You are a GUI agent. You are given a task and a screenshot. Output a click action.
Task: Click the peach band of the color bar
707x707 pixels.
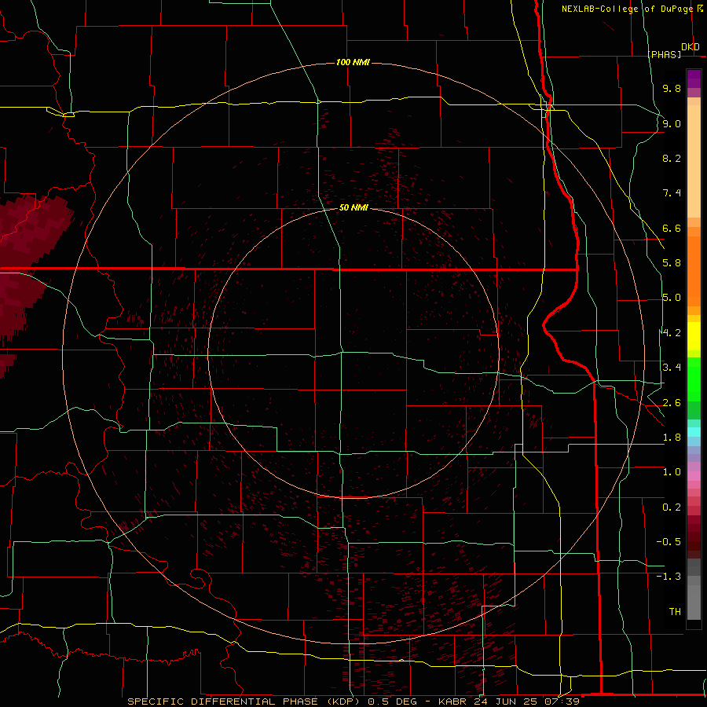[694, 160]
